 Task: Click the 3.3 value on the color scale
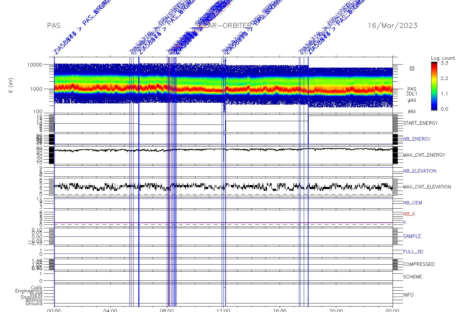click(x=444, y=63)
